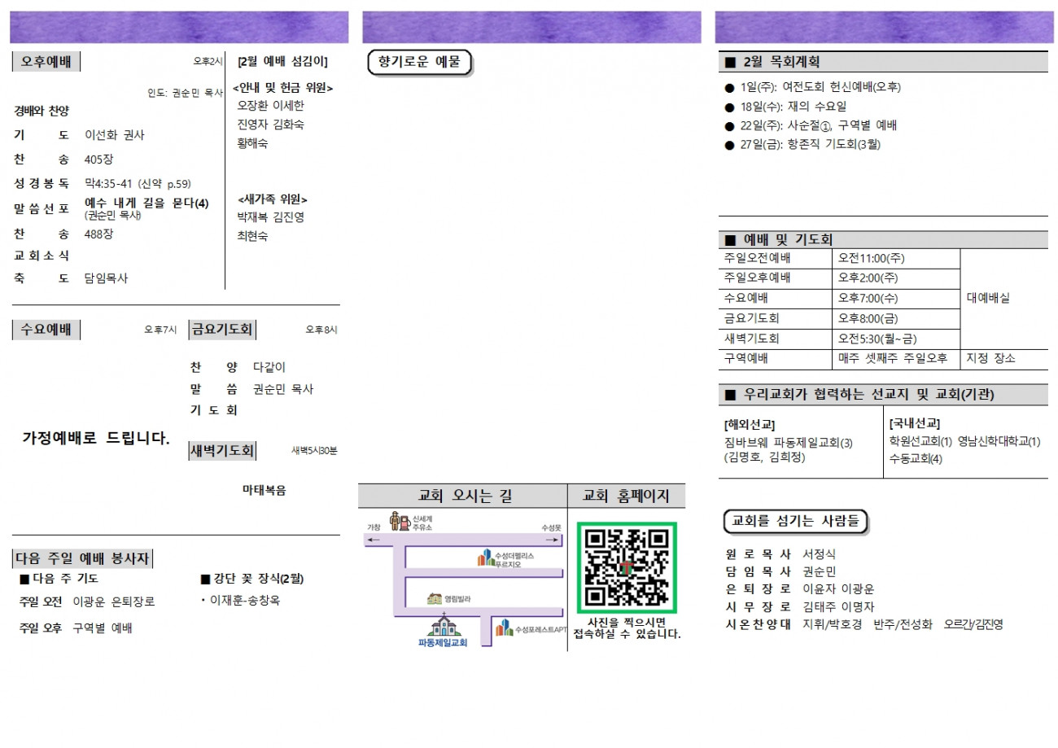Screen dimensions: 1058x748
Task: Click the 수성더펠리스 푸르지오 building icon
Action: pos(485,558)
